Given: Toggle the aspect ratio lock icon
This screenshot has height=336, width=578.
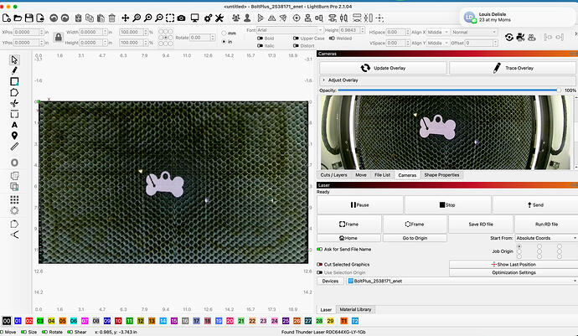Looking at the screenshot, I should [x=59, y=37].
